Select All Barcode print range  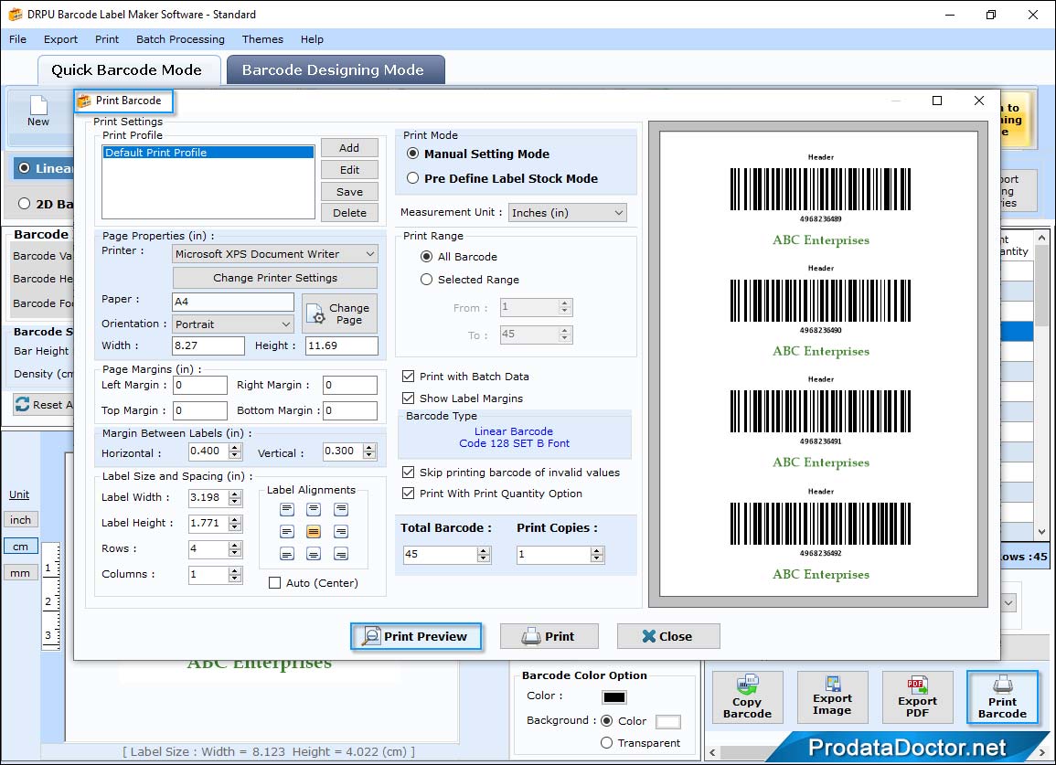tap(426, 257)
